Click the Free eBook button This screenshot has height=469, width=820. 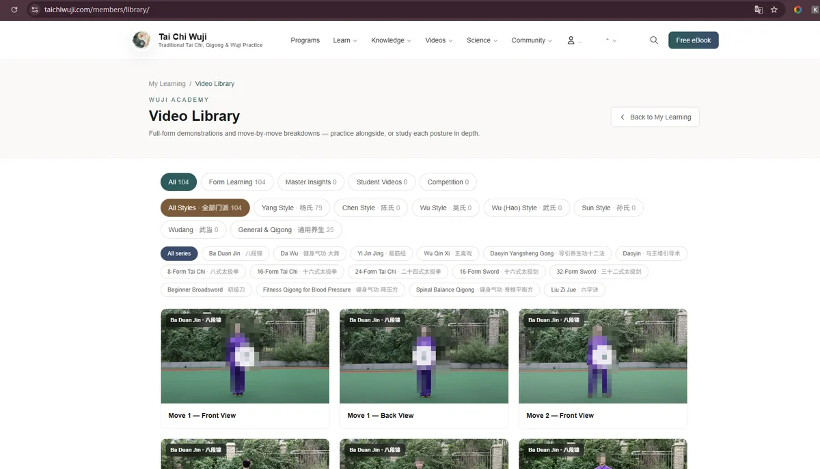(x=694, y=40)
